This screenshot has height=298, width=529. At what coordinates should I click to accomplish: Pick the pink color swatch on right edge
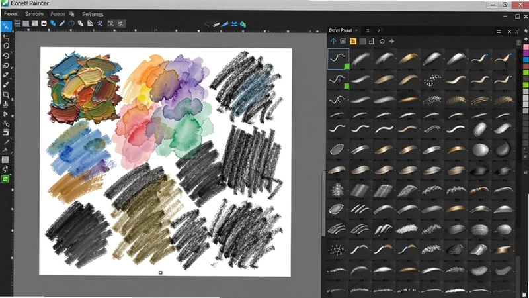[526, 47]
